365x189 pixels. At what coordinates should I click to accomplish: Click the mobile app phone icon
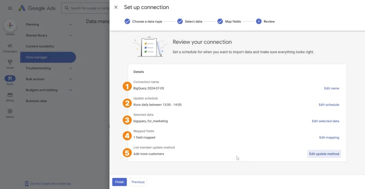point(26,183)
